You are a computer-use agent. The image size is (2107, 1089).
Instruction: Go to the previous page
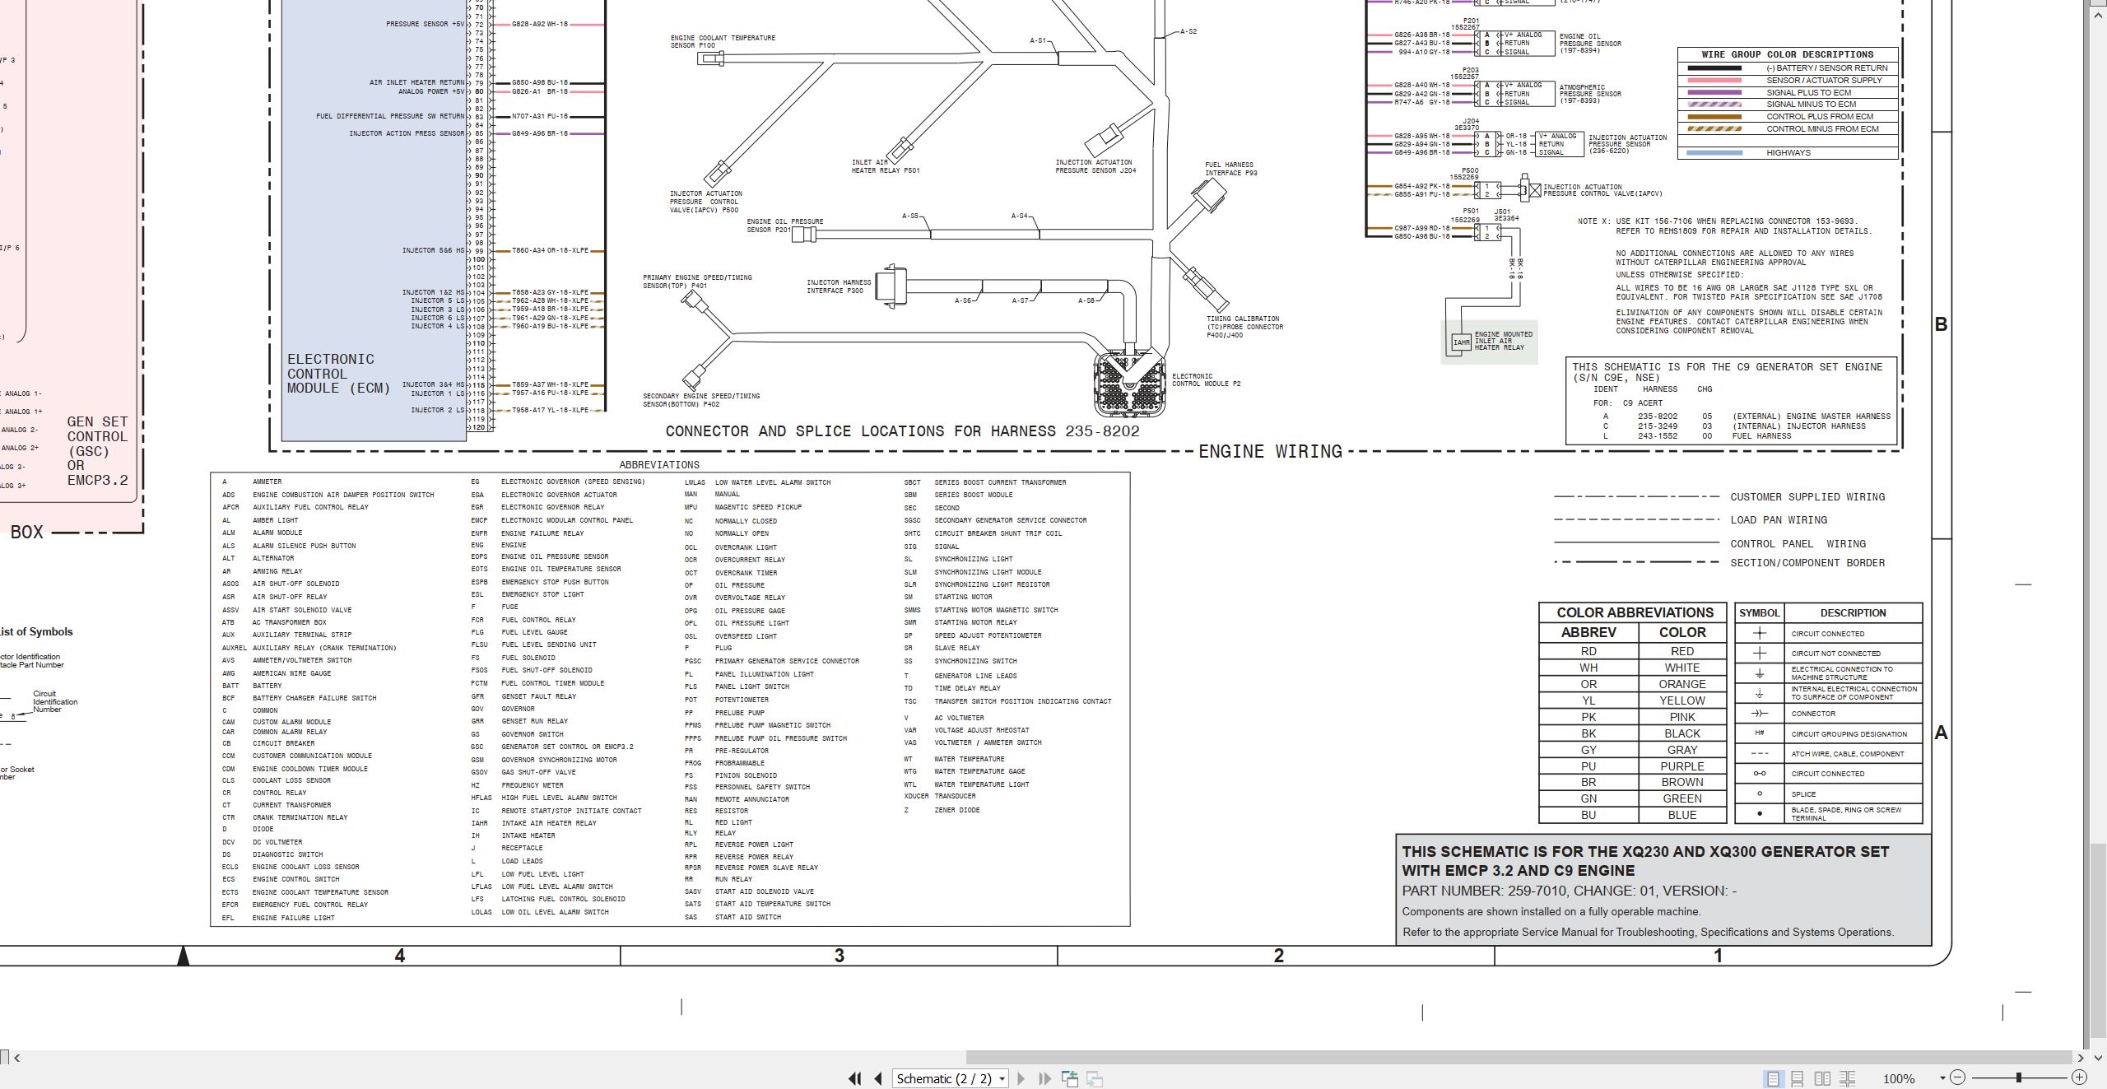coord(878,1078)
